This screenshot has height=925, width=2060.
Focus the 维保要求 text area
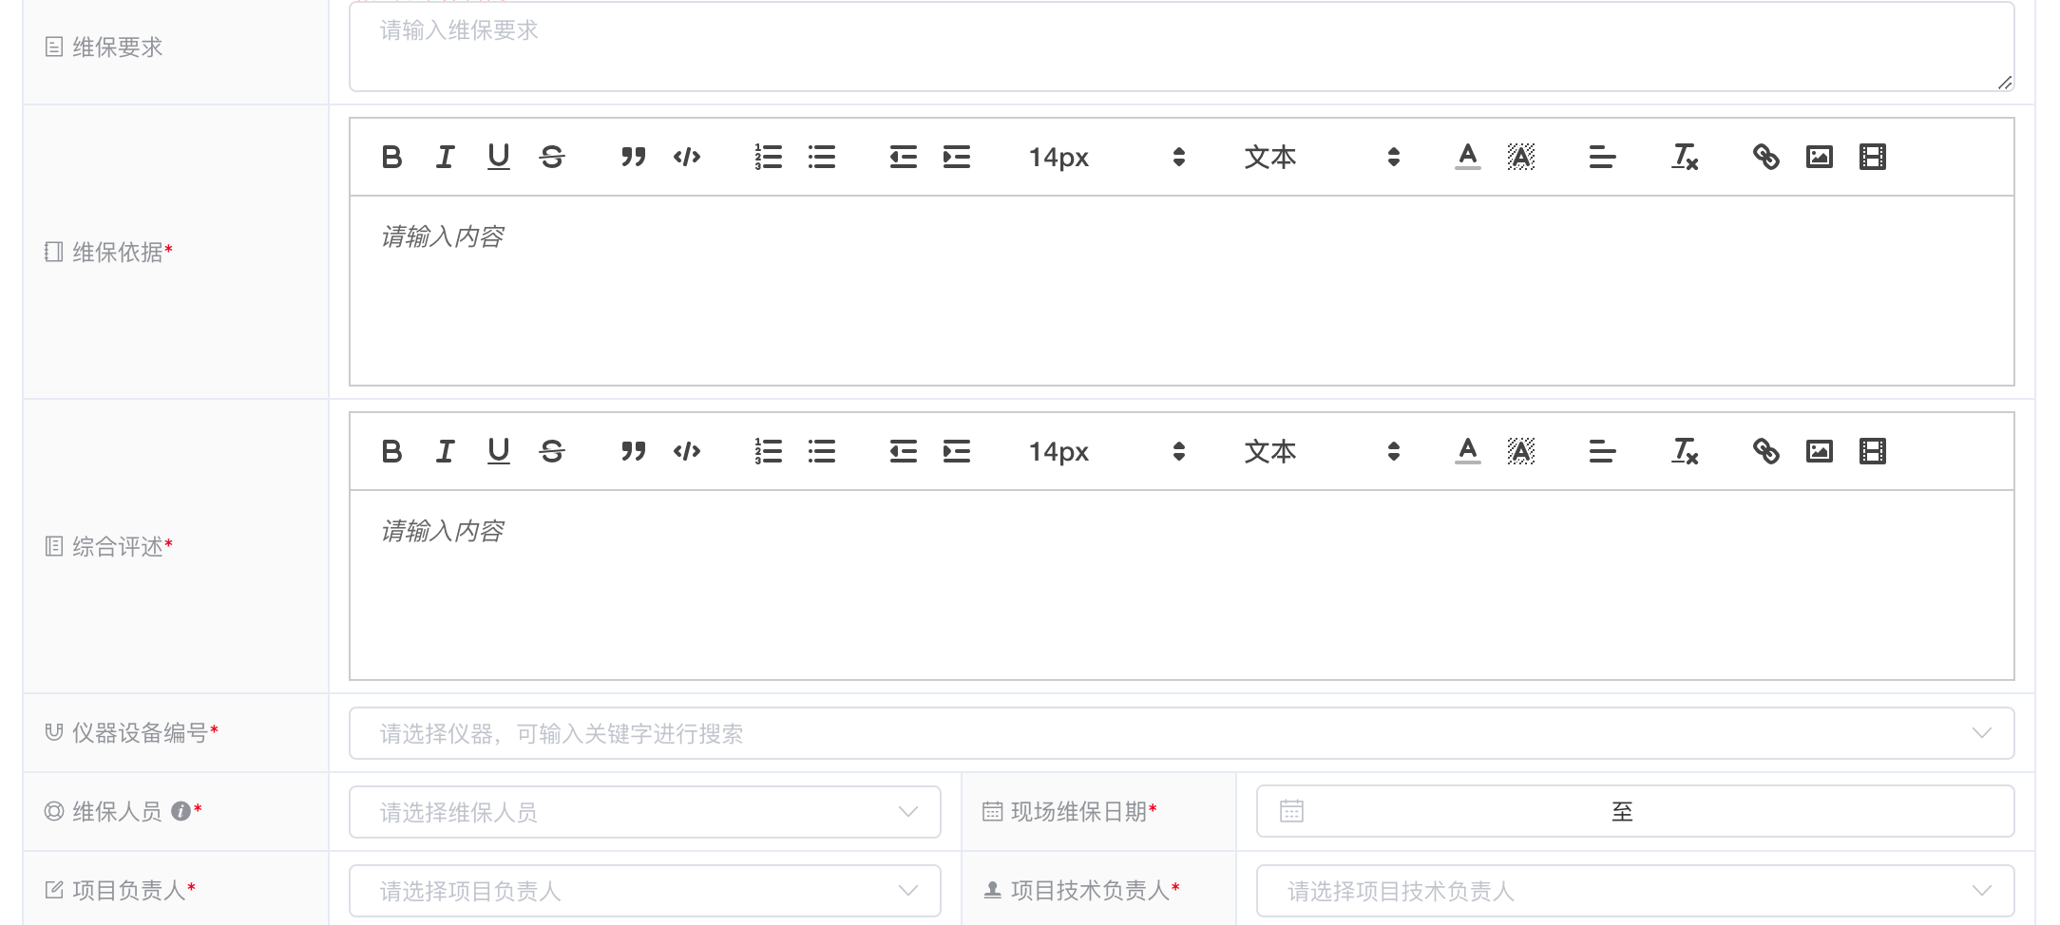click(x=1181, y=47)
